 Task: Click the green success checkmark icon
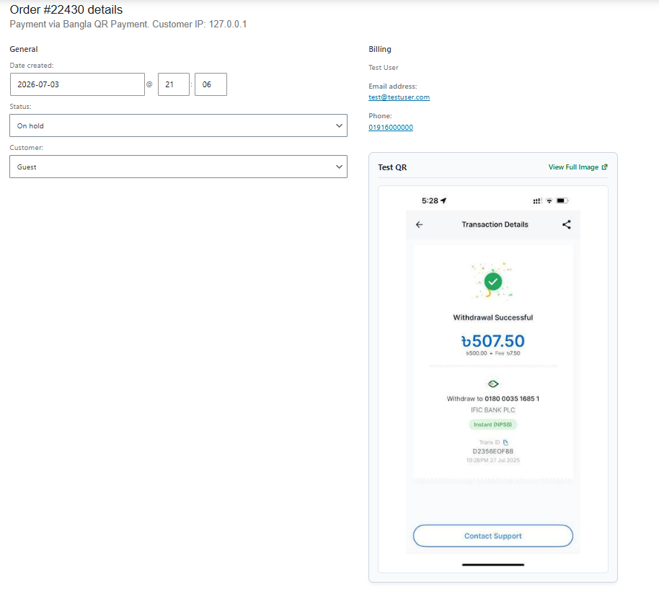[x=493, y=281]
